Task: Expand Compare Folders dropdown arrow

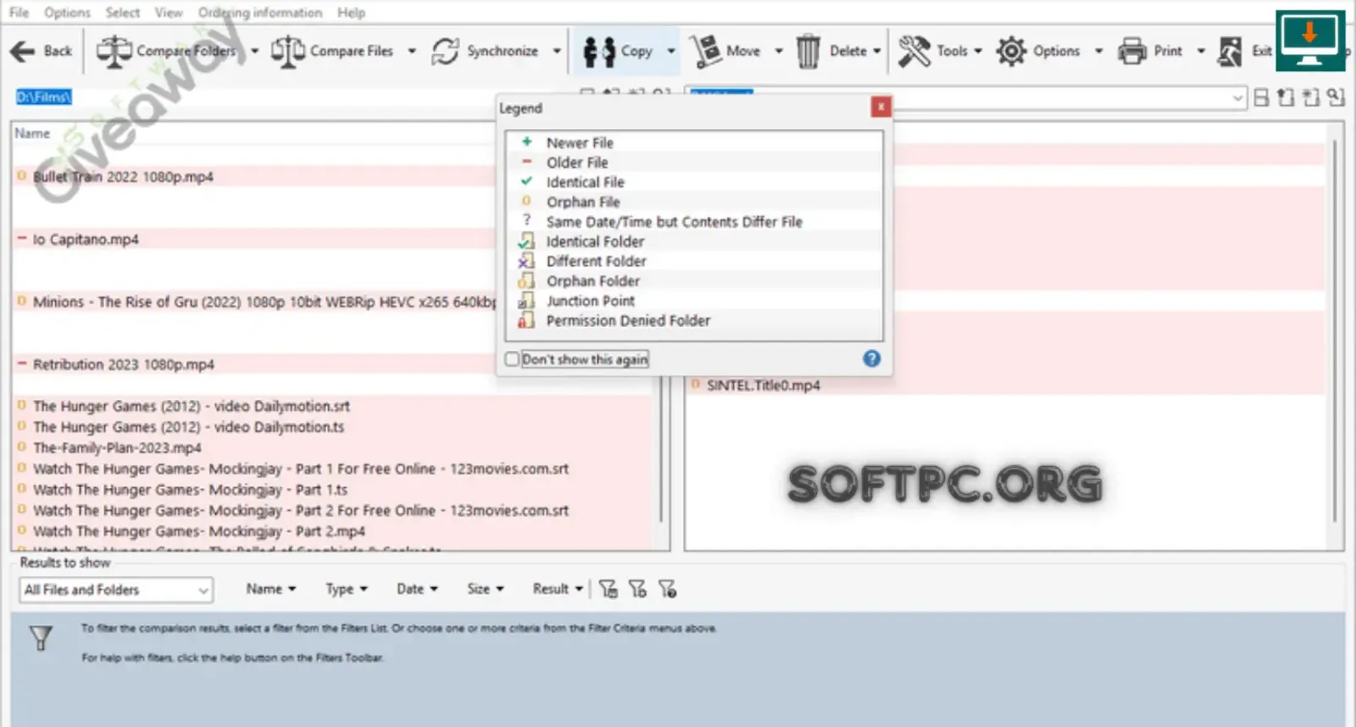Action: (x=254, y=51)
